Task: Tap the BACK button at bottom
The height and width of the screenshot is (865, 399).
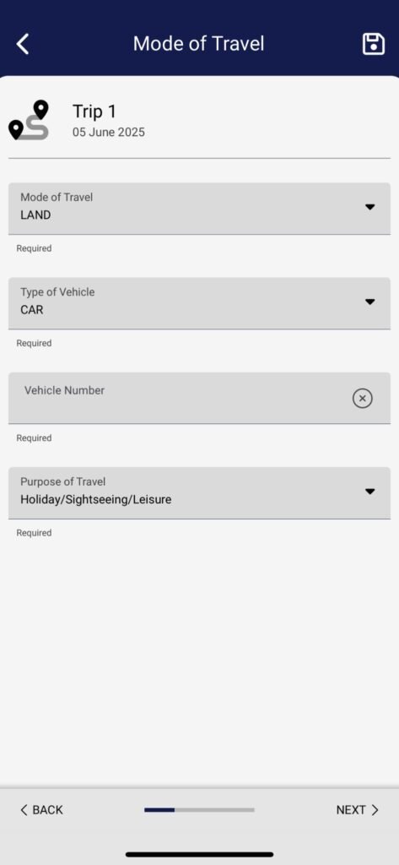Action: pyautogui.click(x=41, y=810)
